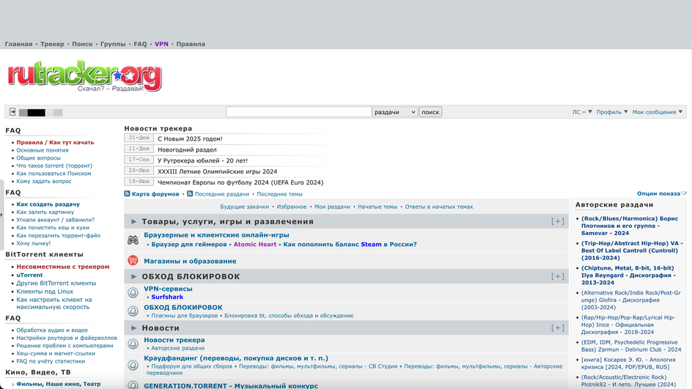Screen dimensions: 692x389
Task: Click the forum icon beside Краудфандинг
Action: click(133, 365)
